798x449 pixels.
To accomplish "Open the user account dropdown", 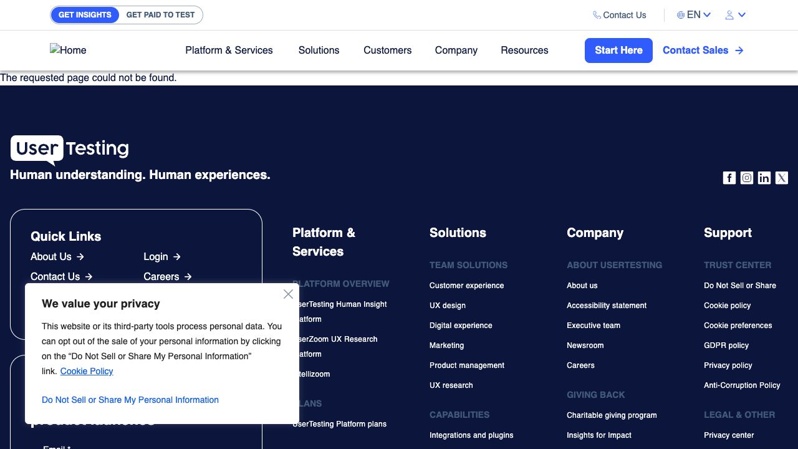I will (736, 15).
